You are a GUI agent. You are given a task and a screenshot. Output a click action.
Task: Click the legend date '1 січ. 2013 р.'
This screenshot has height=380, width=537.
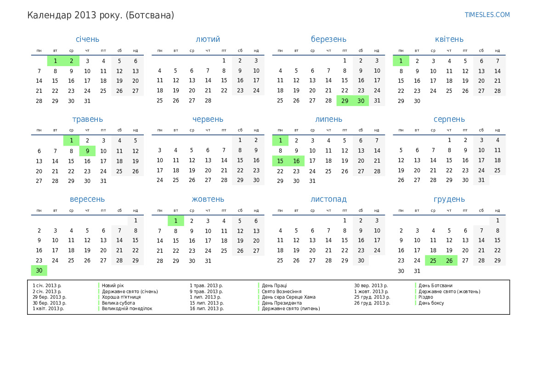(x=47, y=285)
